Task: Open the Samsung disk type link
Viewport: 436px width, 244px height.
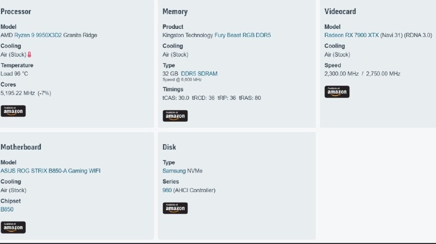Action: coord(174,171)
